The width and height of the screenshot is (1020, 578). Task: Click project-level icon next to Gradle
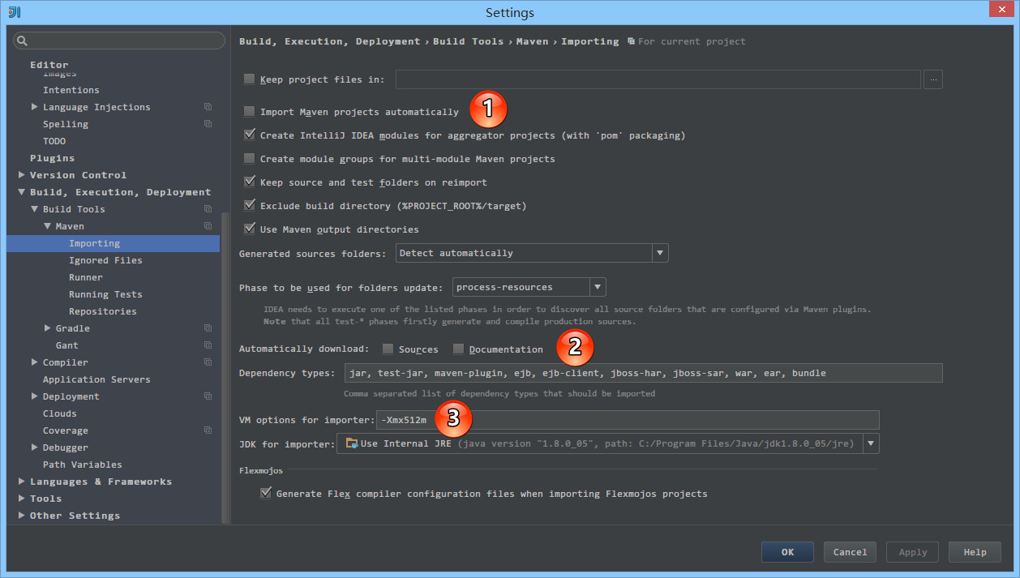coord(208,328)
